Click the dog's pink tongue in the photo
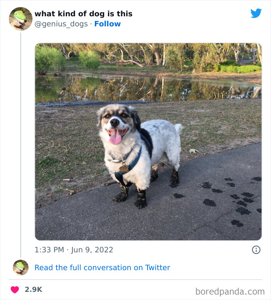The height and width of the screenshot is (300, 271). 115,138
